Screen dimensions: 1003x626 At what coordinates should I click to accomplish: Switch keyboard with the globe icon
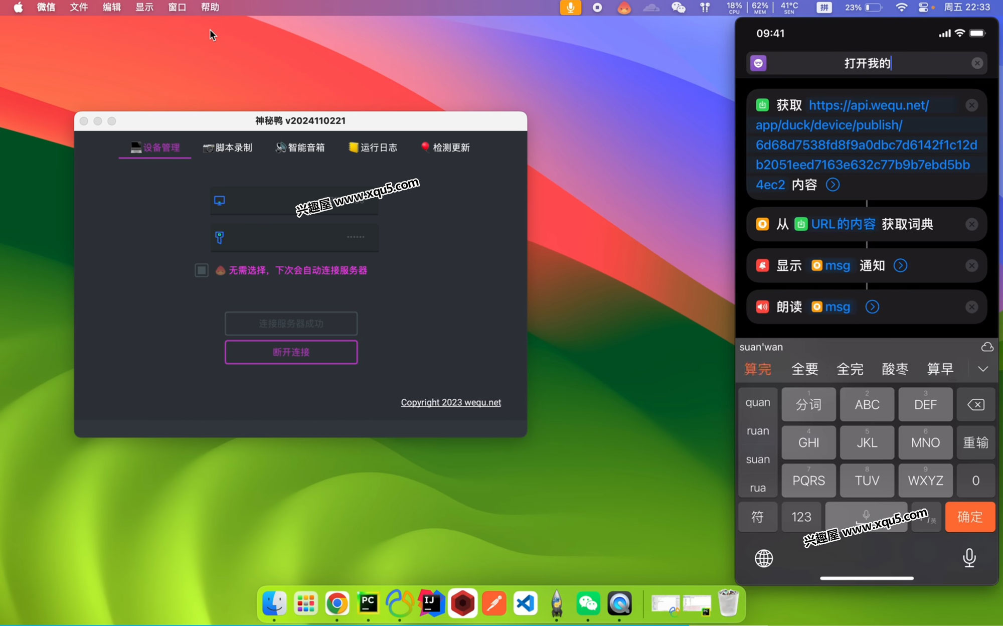coord(764,558)
